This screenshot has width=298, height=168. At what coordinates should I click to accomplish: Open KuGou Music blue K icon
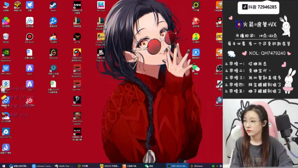(196, 54)
